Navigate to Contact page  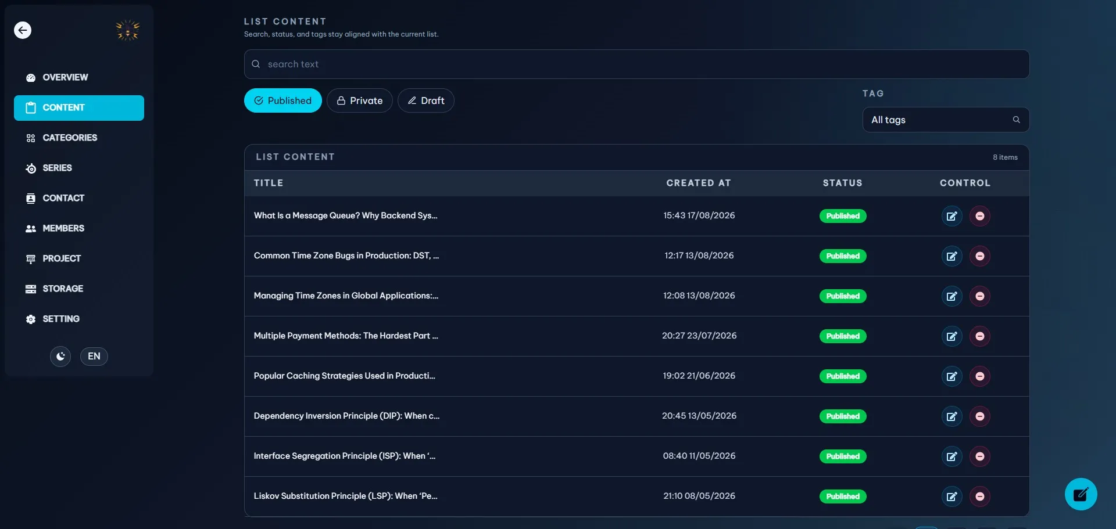(x=79, y=199)
